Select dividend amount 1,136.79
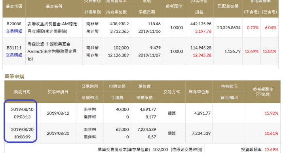 [232, 51]
